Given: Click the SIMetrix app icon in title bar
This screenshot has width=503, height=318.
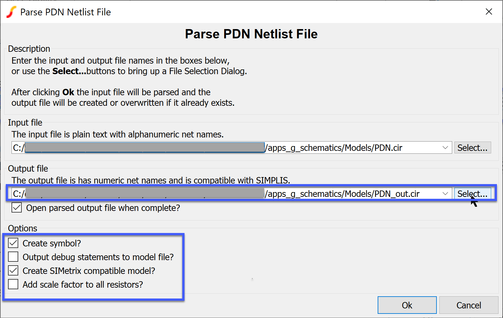Looking at the screenshot, I should click(11, 12).
